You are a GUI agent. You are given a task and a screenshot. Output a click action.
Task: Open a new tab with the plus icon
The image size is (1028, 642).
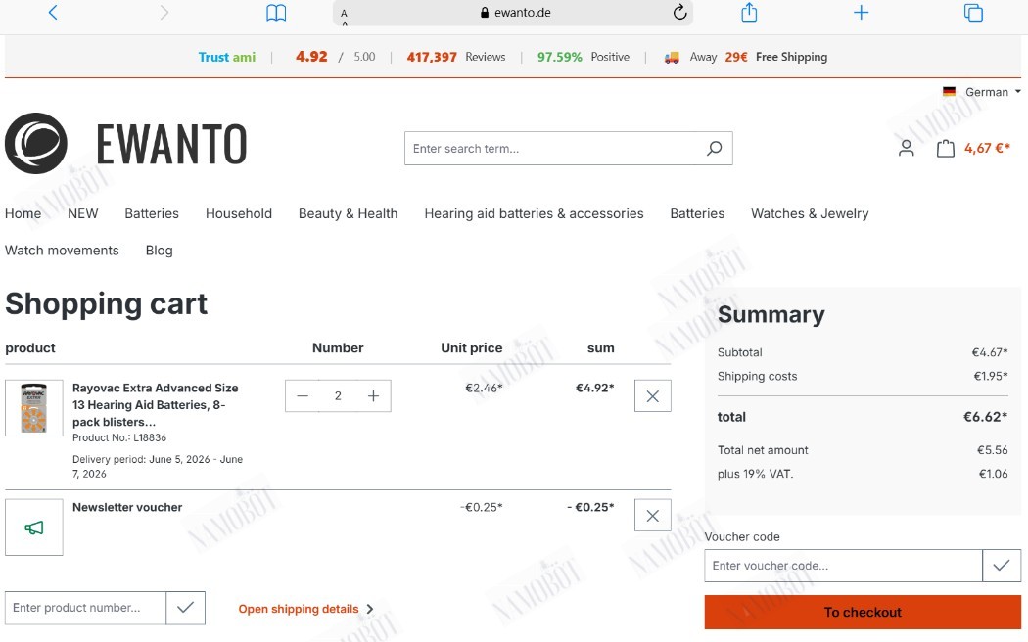(861, 12)
